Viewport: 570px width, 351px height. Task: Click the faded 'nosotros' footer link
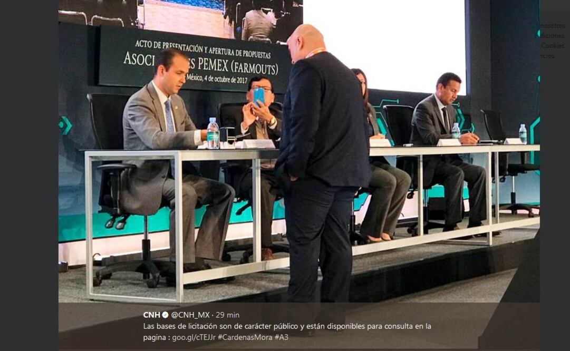[552, 26]
